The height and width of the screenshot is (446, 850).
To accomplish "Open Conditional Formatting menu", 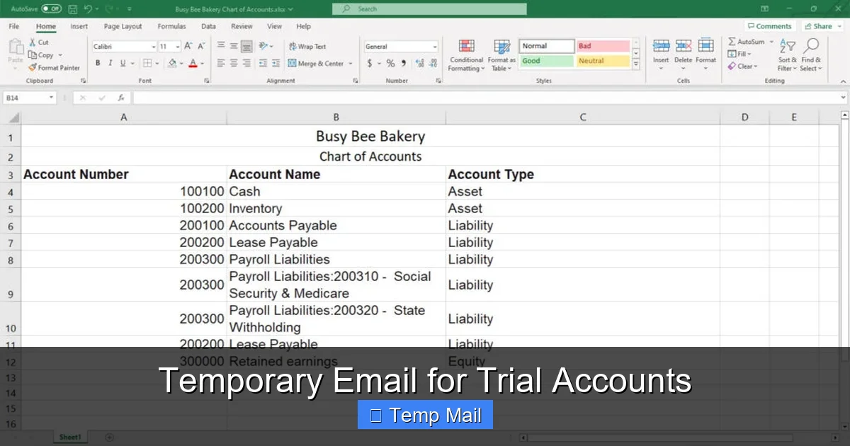I will tap(466, 55).
